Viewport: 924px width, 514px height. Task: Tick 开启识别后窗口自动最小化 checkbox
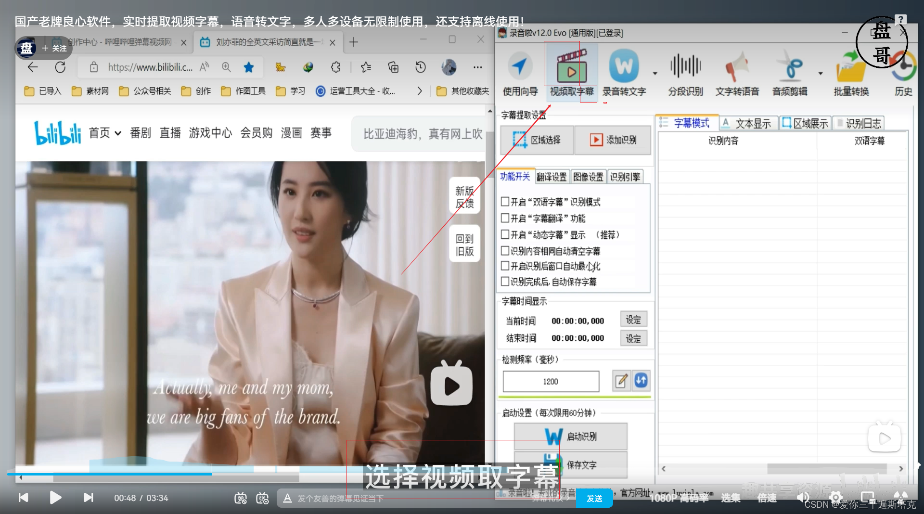(x=505, y=266)
